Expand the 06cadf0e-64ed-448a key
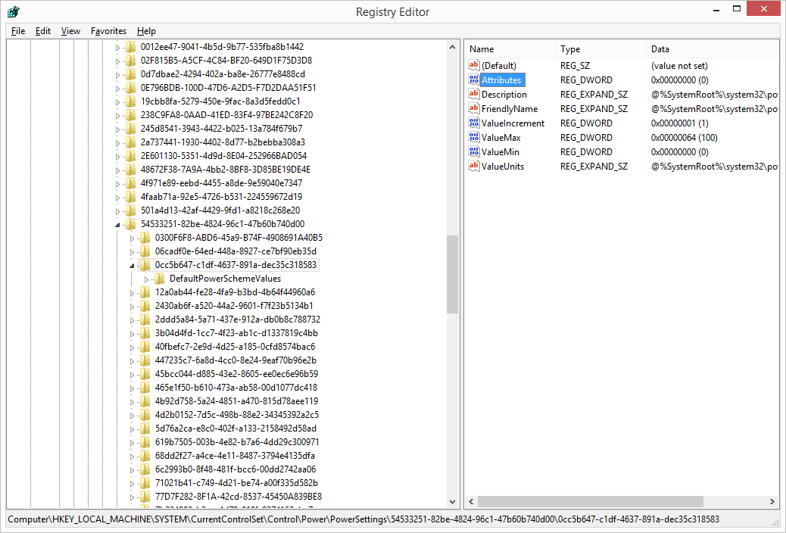 pyautogui.click(x=133, y=251)
